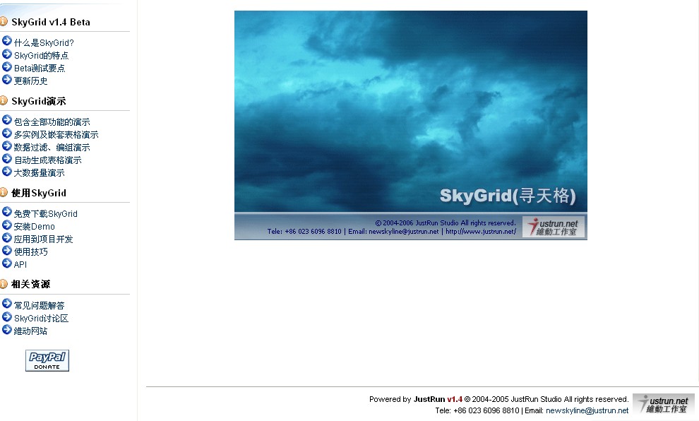Screen dimensions: 699x421
Task: Click the arrow icon beside 更新历史
Action: click(x=6, y=80)
